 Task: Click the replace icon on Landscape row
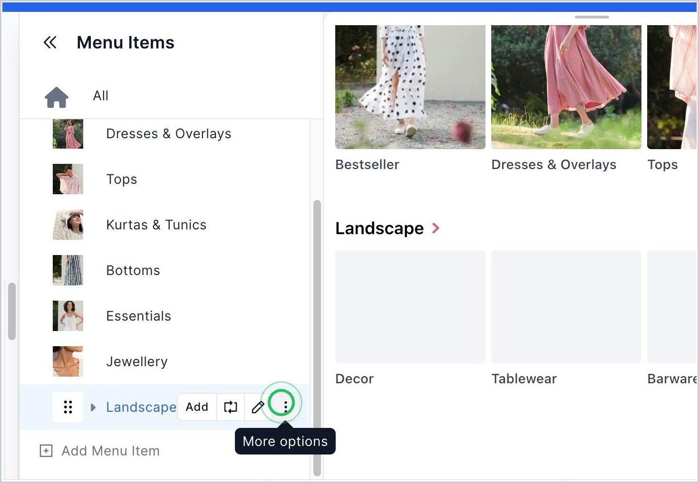(x=231, y=407)
